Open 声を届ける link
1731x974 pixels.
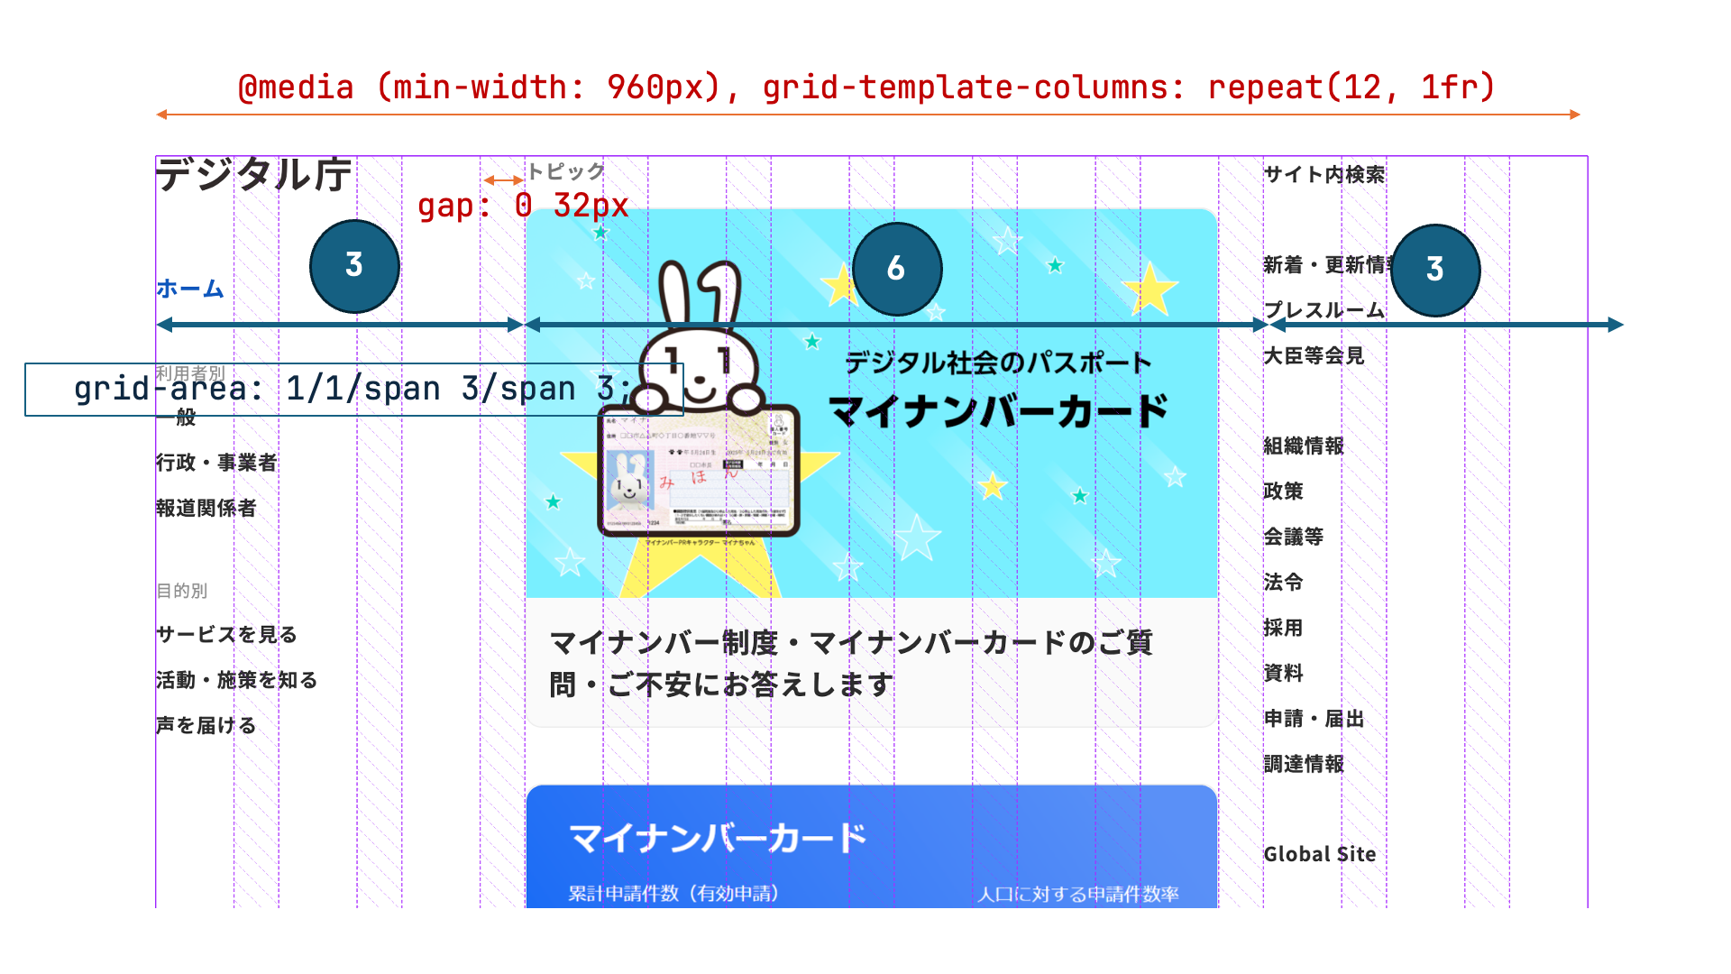[x=206, y=726]
